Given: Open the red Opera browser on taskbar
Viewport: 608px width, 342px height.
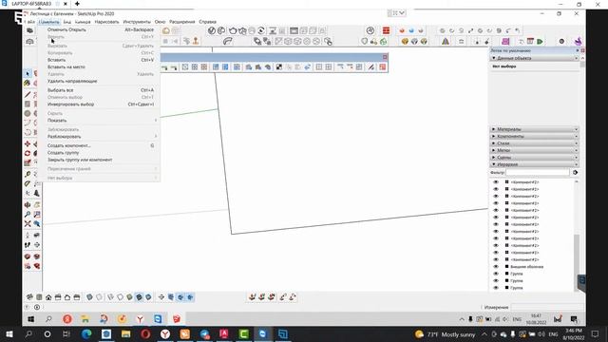Looking at the screenshot, I should tap(145, 333).
